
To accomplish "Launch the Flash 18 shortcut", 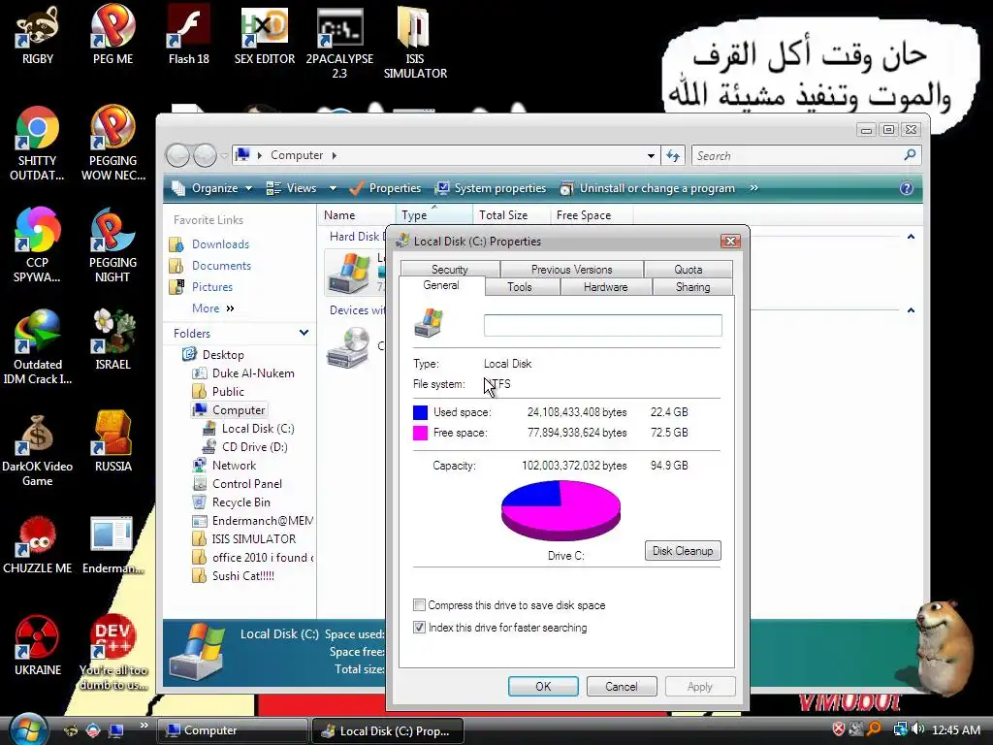I will point(189,35).
